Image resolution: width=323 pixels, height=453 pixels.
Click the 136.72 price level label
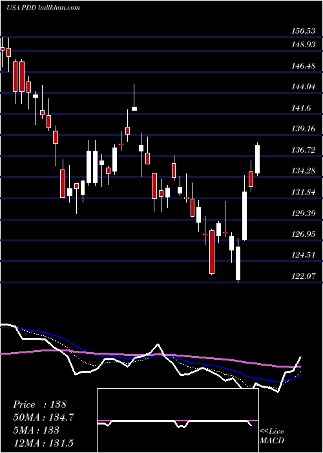[x=303, y=150]
